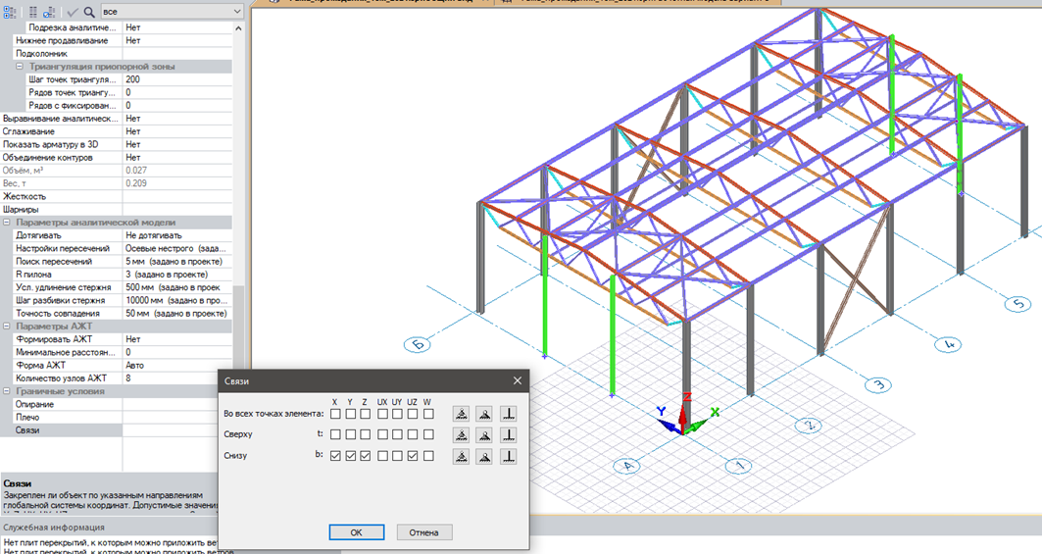The height and width of the screenshot is (554, 1042).
Task: Check UY restraint in the Снизу row
Action: 397,456
